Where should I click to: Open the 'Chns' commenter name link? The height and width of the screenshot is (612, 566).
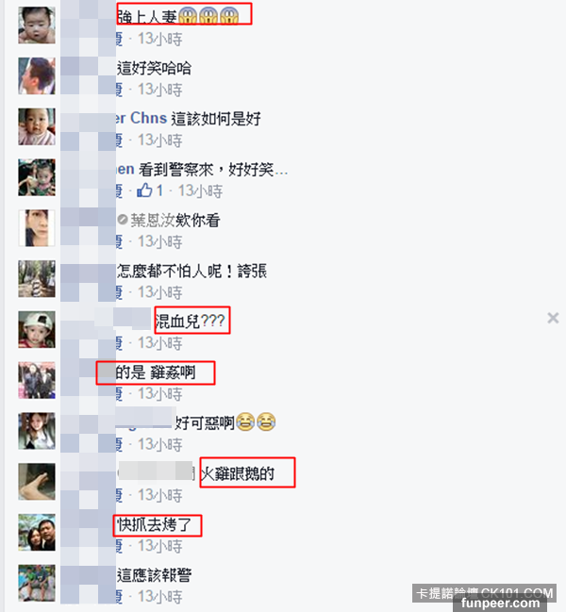click(x=148, y=118)
